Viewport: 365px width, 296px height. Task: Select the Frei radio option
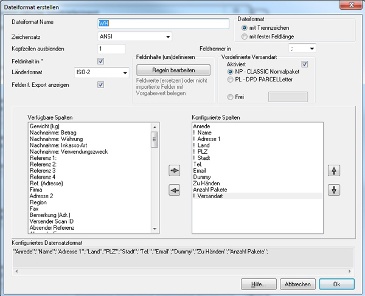(230, 96)
